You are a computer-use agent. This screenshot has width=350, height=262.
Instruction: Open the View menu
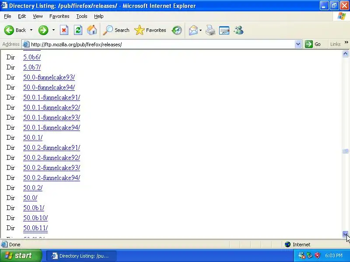click(38, 16)
